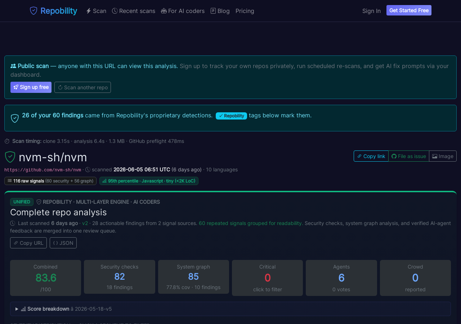Click the clock icon next to scanned

click(88, 170)
